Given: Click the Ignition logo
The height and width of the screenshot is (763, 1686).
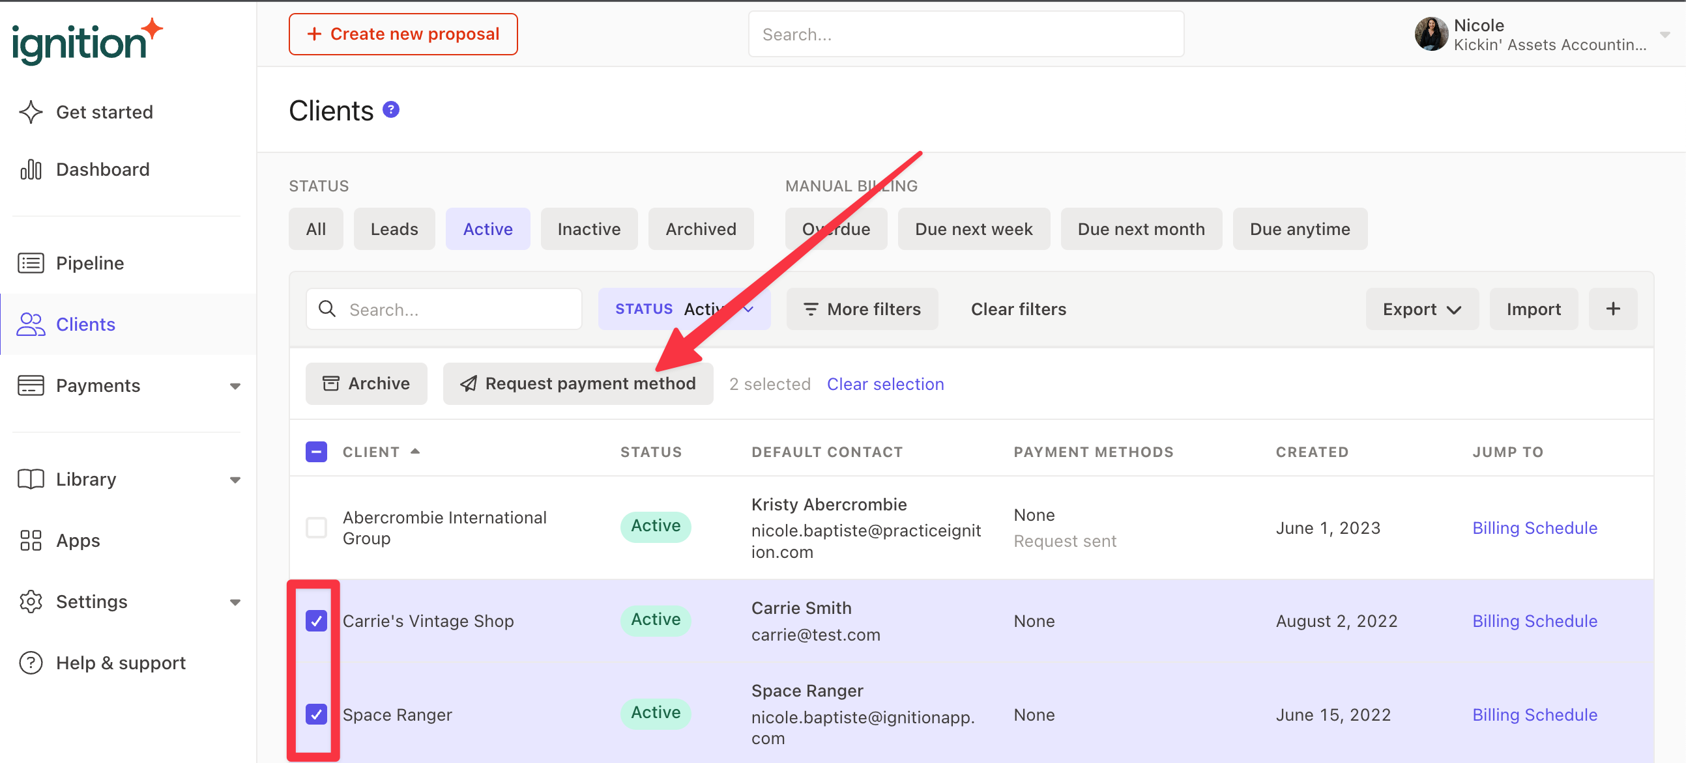Looking at the screenshot, I should [87, 41].
